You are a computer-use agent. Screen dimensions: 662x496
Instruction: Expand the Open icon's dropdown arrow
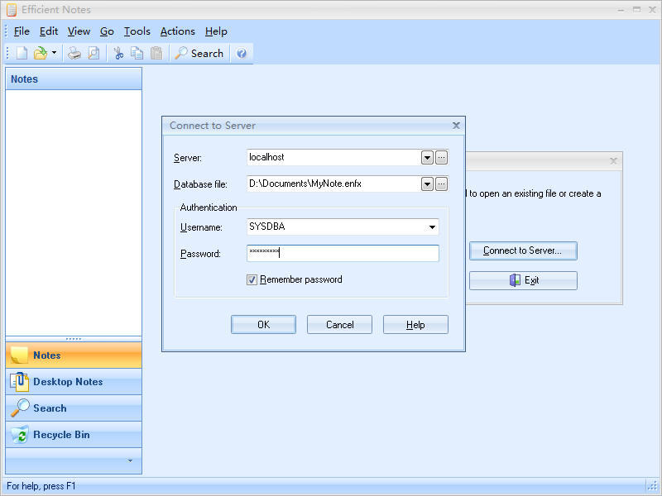[54, 53]
